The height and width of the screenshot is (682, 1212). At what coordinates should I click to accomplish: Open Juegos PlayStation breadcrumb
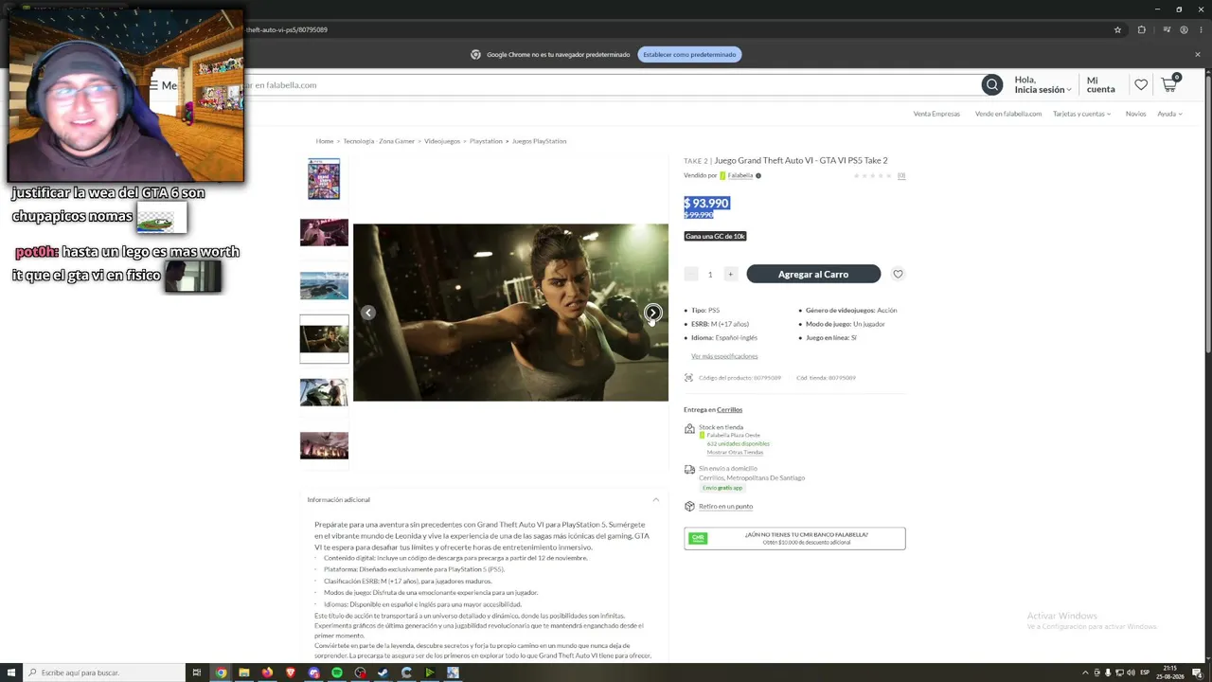[539, 141]
